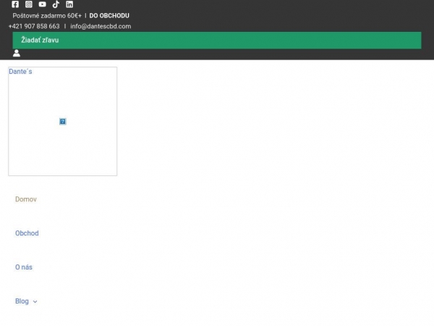This screenshot has width=434, height=326.
Task: Click the Poštovné zadarmo 60€+ text
Action: coord(47,16)
